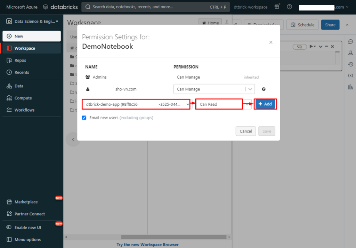The width and height of the screenshot is (356, 248).
Task: Open the Recents sidebar item
Action: pos(32,72)
